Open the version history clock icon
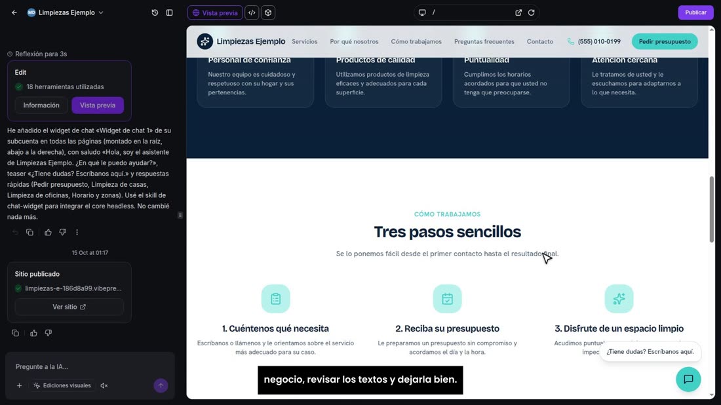 [x=155, y=12]
